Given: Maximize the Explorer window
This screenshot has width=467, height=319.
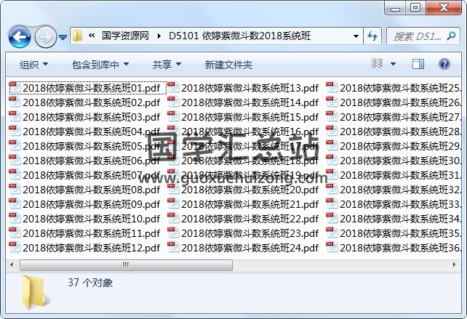Looking at the screenshot, I should (415, 7).
